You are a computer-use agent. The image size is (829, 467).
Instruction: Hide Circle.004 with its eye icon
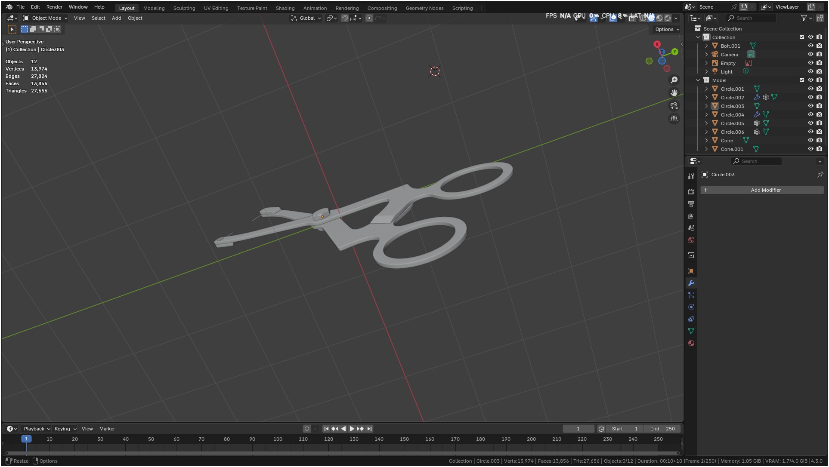(x=810, y=115)
